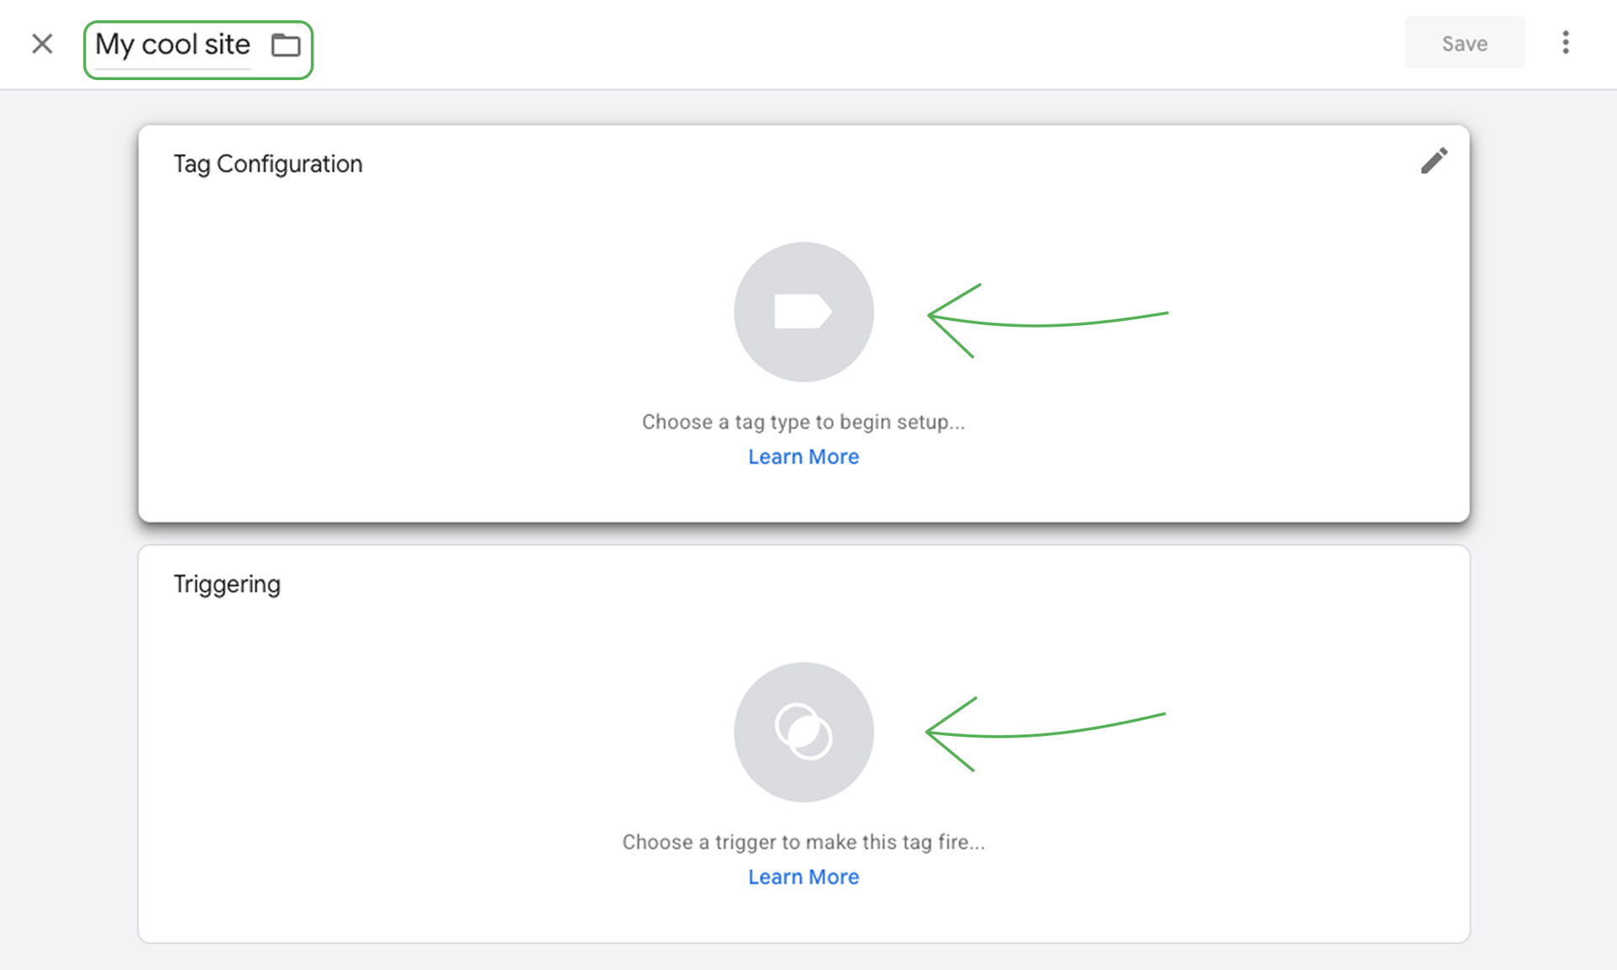The width and height of the screenshot is (1617, 970).
Task: Click the folder icon beside the tag name
Action: tap(286, 45)
